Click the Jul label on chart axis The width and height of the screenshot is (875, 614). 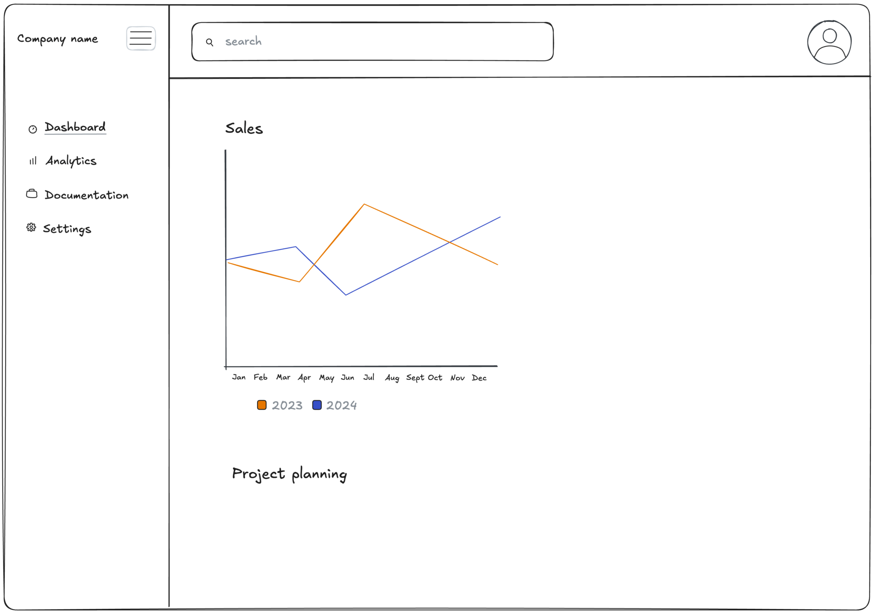tap(369, 377)
